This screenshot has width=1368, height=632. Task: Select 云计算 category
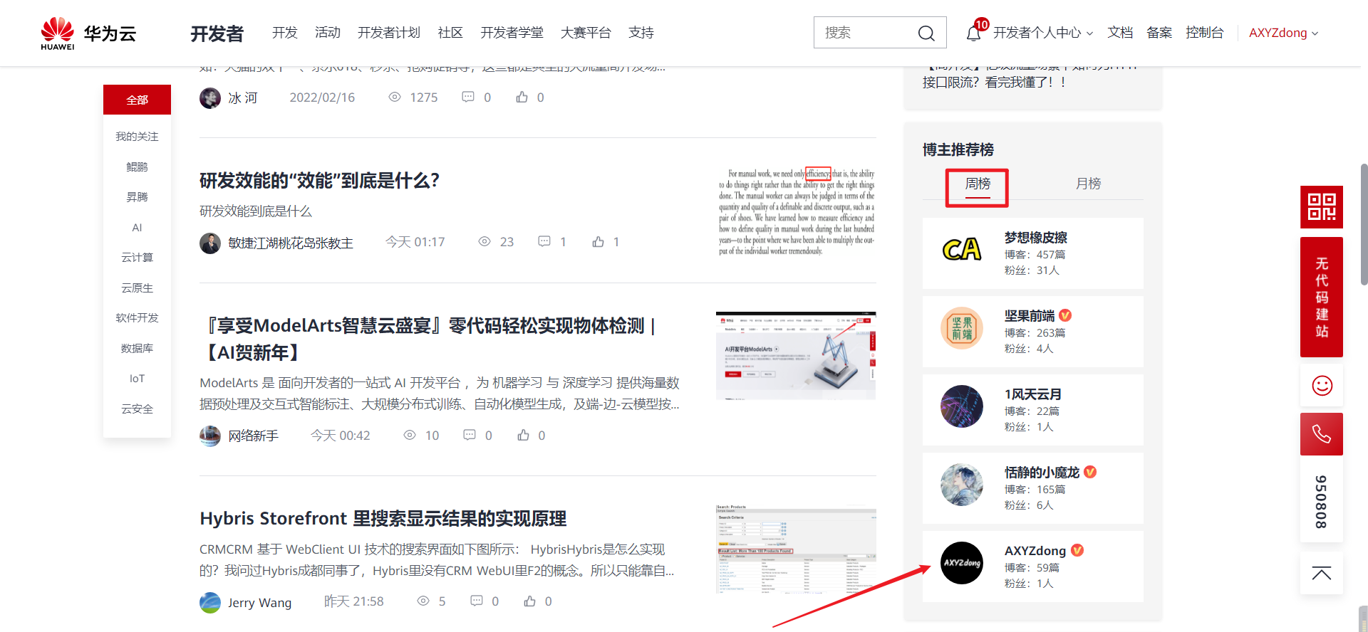[x=137, y=258]
